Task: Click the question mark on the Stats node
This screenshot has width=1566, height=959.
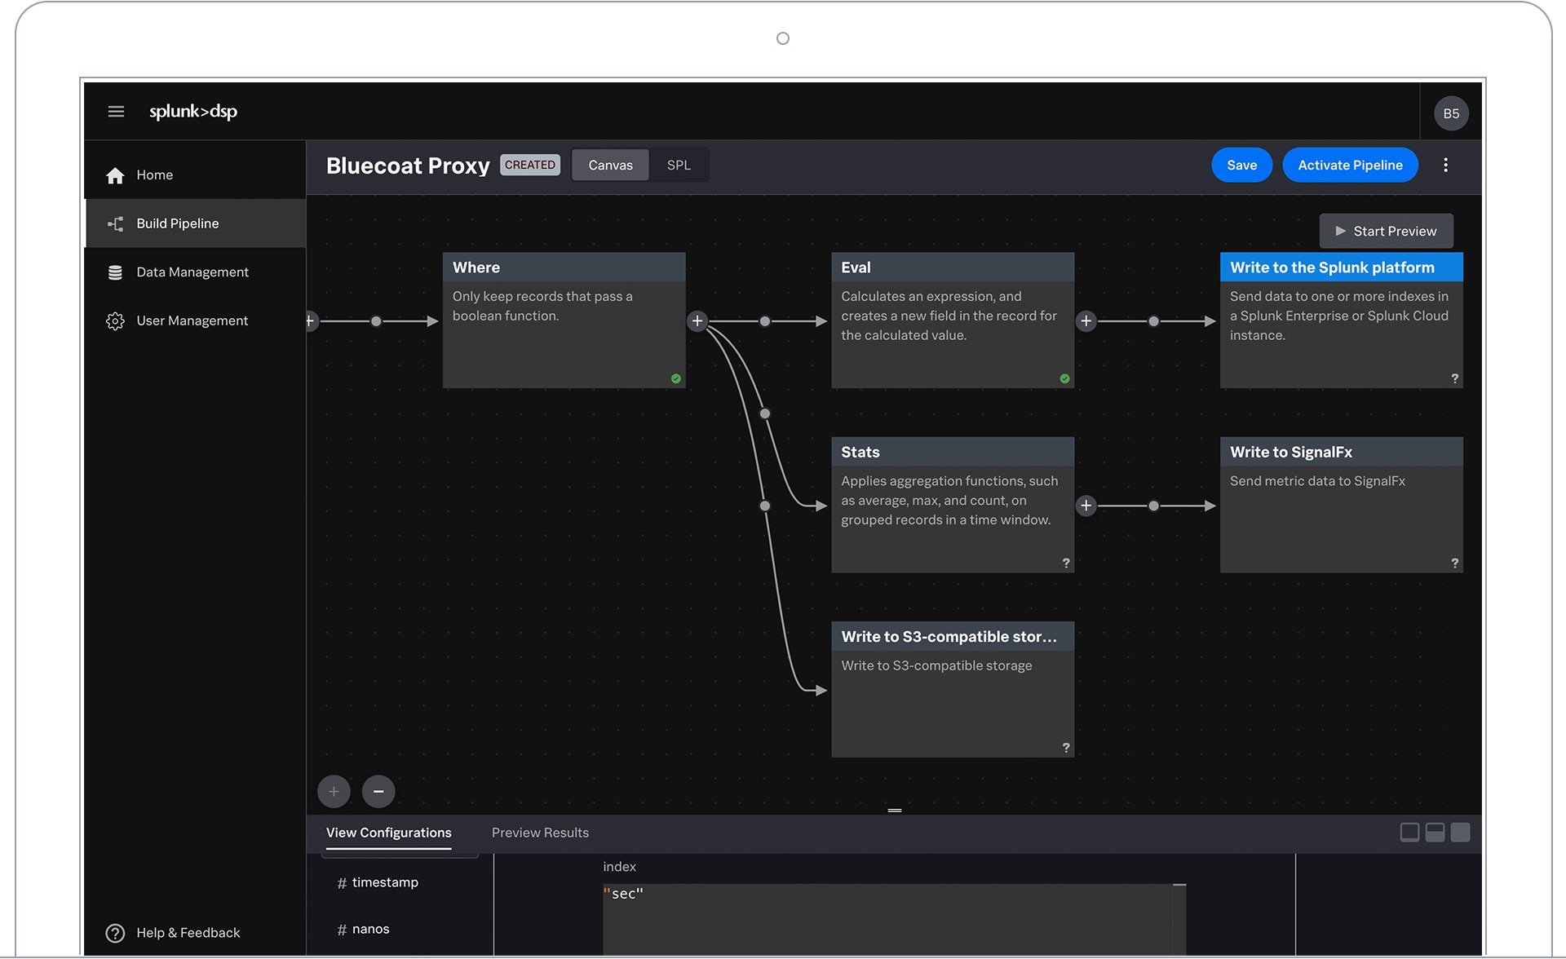Action: point(1065,563)
